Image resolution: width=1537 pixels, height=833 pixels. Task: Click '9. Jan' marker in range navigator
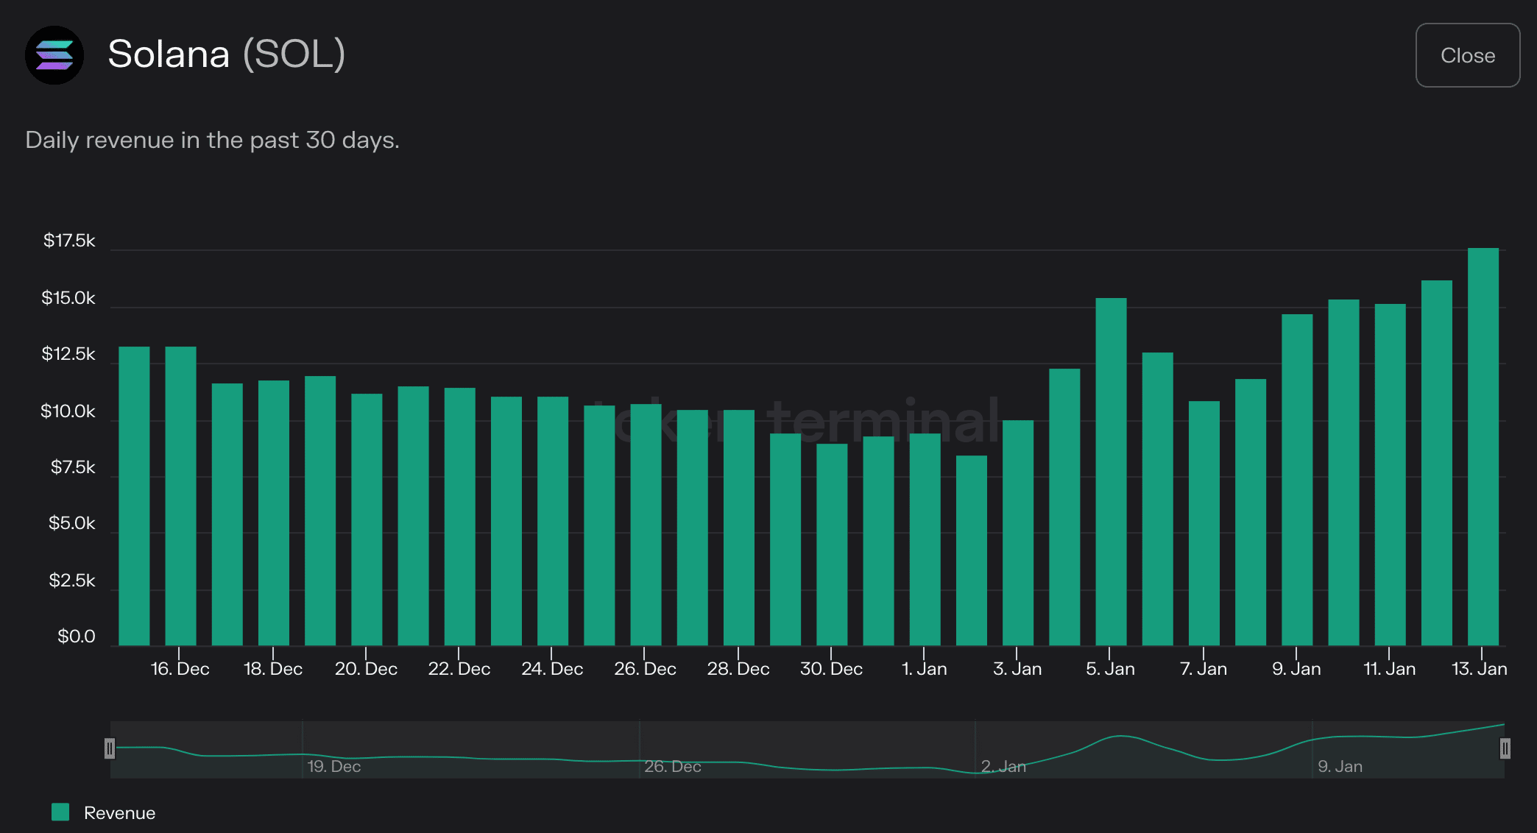tap(1340, 766)
